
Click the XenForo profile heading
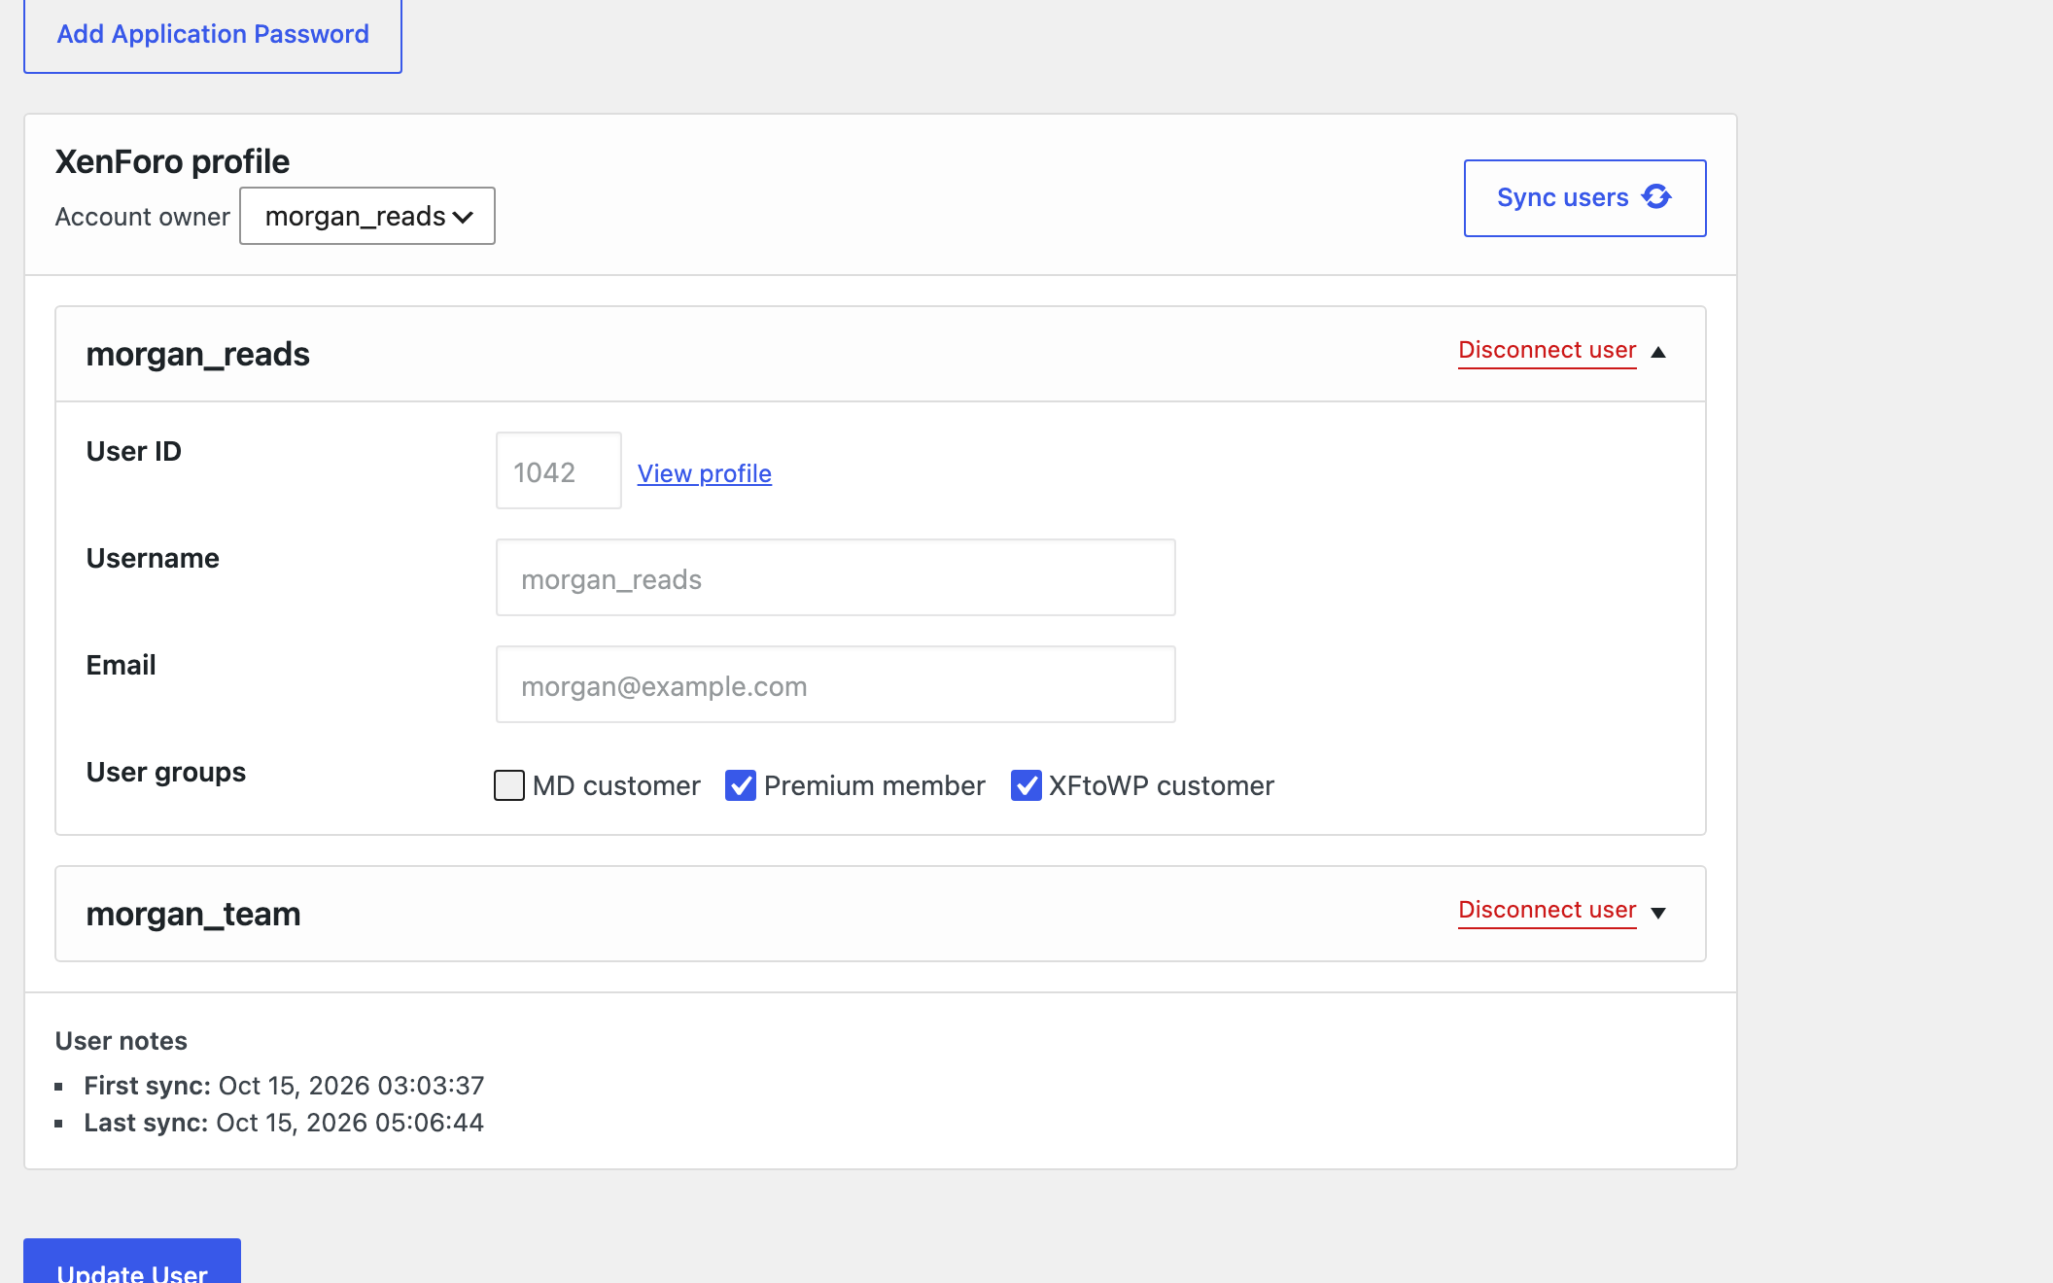click(172, 161)
